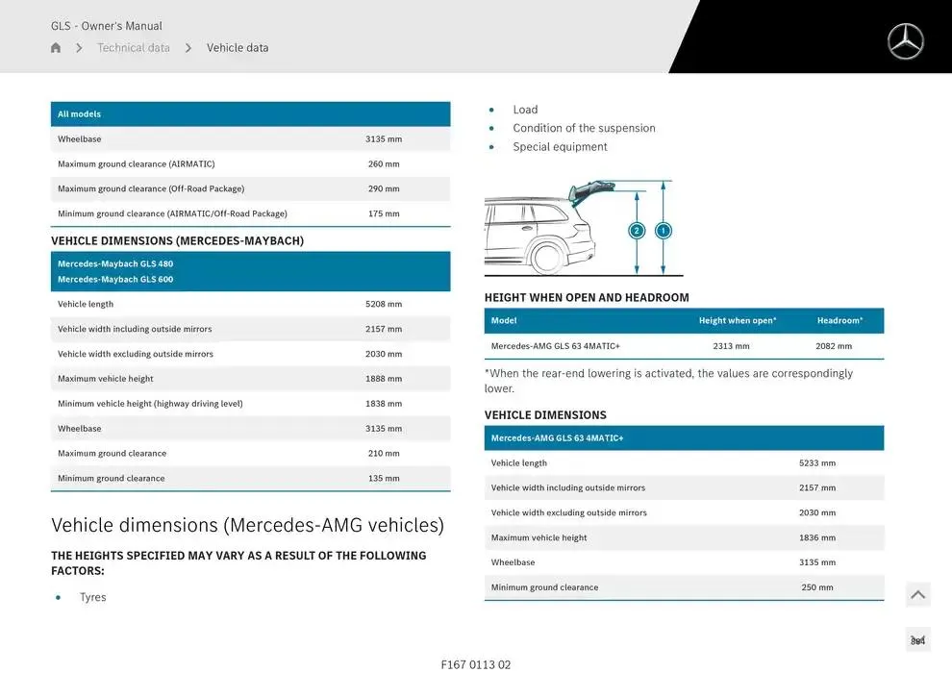Click the page number box at the bottom right
The height and width of the screenshot is (673, 952).
917,640
